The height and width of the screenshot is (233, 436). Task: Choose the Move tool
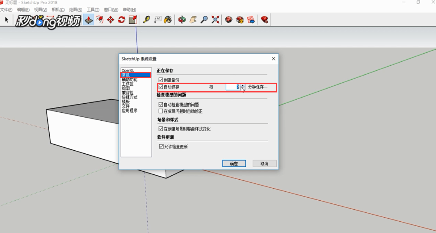coord(111,20)
